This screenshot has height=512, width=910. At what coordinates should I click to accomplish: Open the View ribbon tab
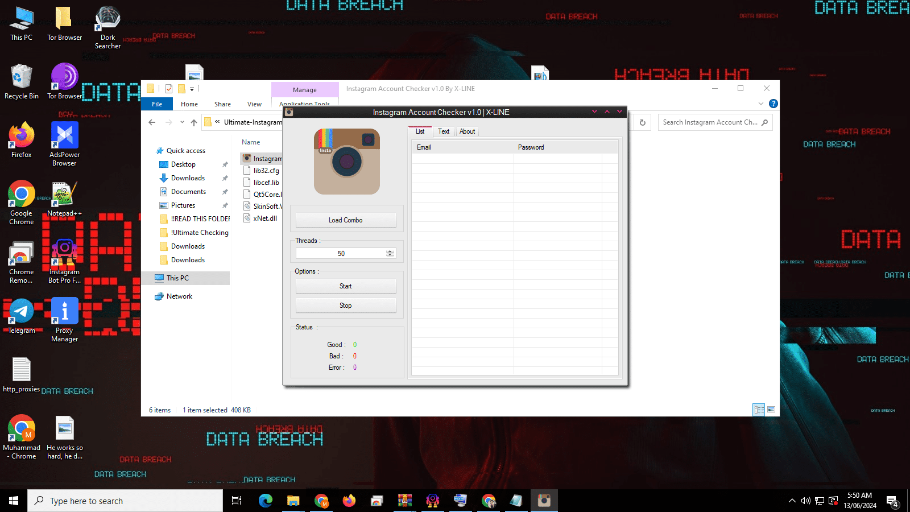[x=254, y=104]
